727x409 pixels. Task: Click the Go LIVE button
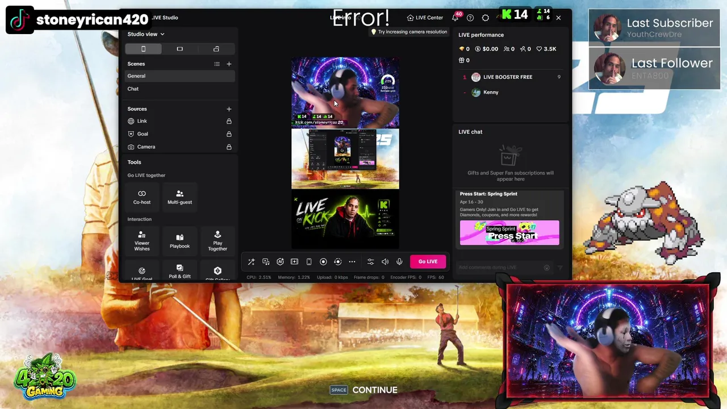click(428, 261)
